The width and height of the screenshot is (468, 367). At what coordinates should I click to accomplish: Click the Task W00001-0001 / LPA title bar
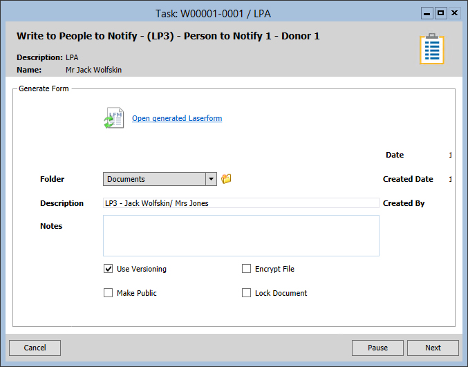click(214, 12)
